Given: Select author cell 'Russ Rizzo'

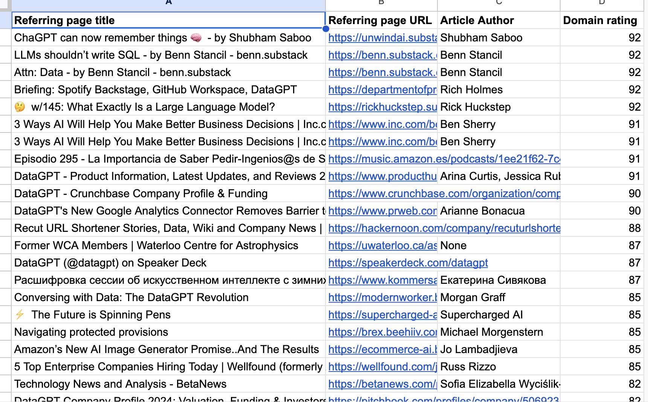Looking at the screenshot, I should point(499,367).
